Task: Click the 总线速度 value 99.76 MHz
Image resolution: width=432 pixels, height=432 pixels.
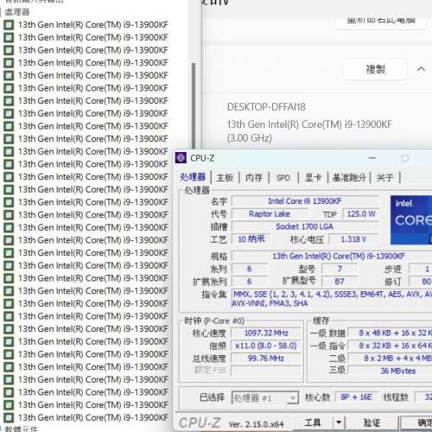Action: tap(266, 359)
